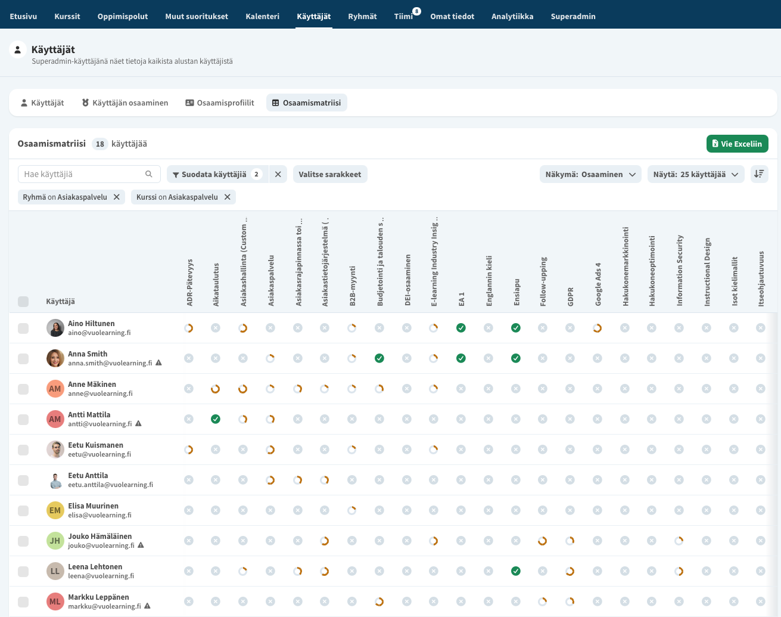Click Antti Mattila's green Aikataulutus checkmark
781x617 pixels.
(216, 419)
